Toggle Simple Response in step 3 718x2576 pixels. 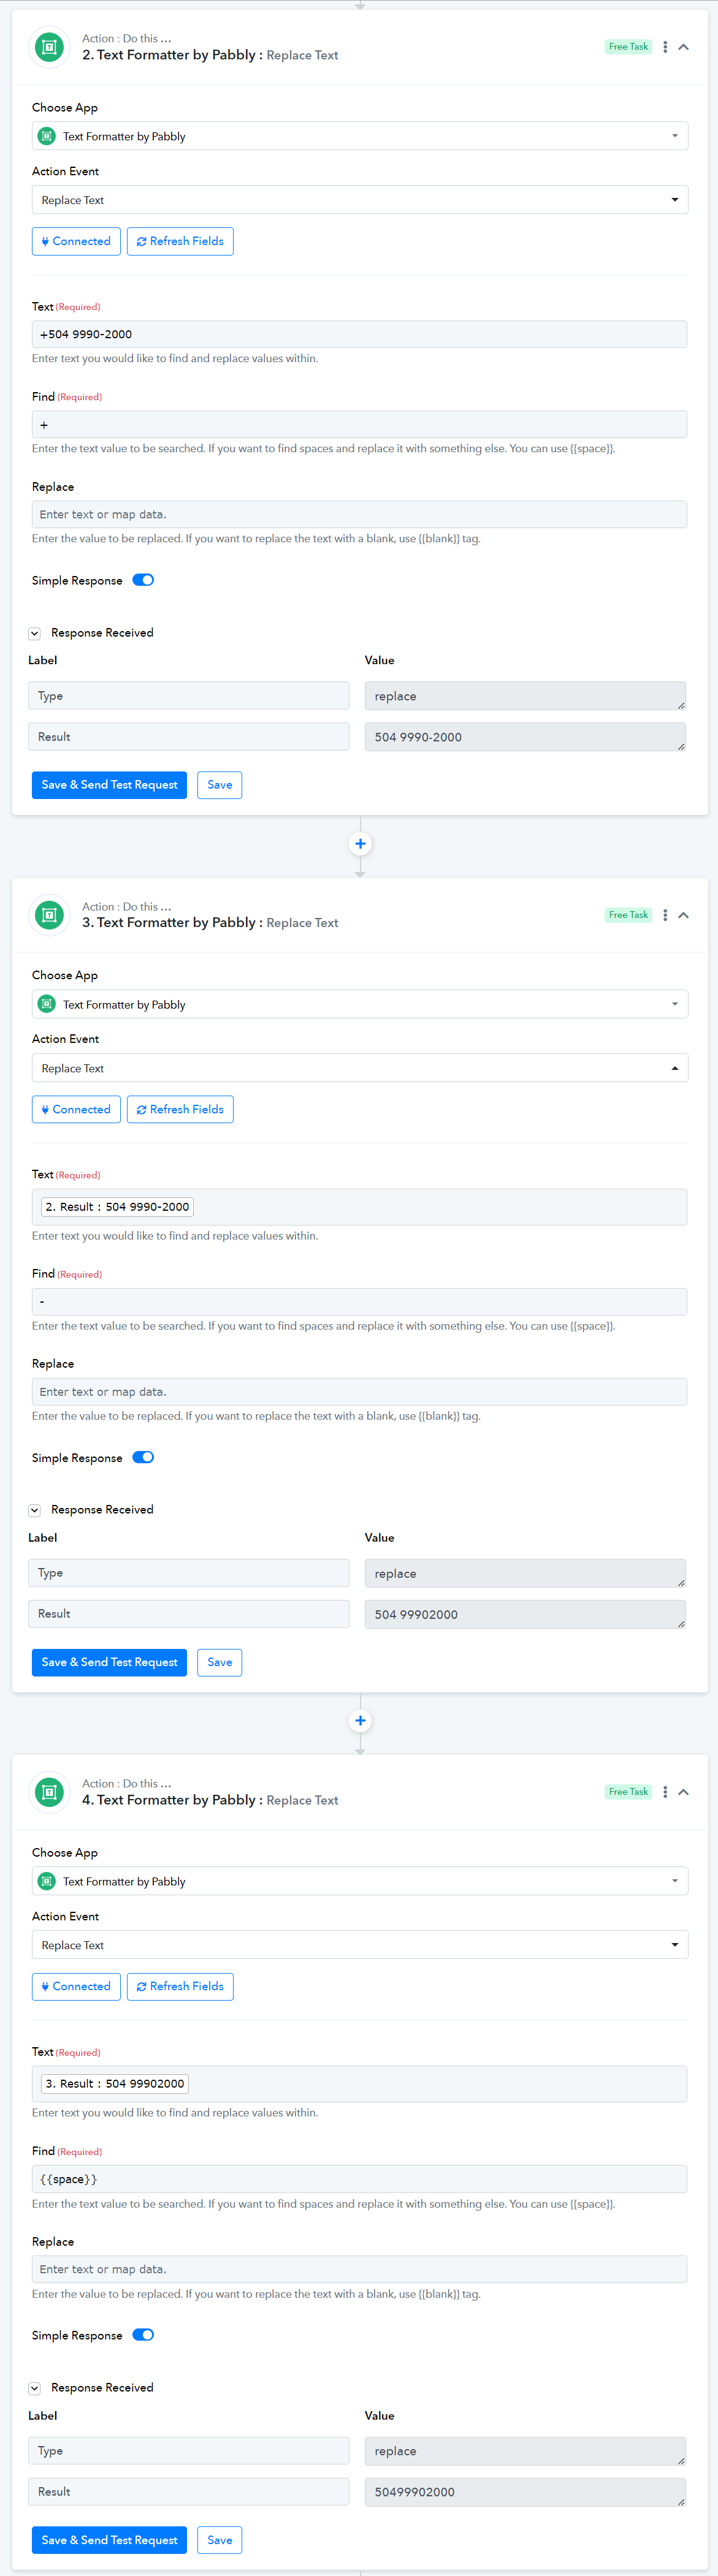(x=143, y=1457)
